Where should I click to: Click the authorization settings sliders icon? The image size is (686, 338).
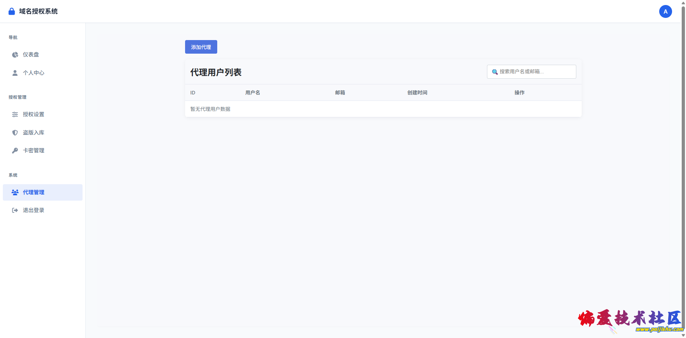15,114
